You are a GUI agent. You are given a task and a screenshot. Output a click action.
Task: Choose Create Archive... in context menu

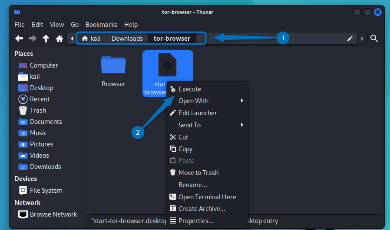tap(207, 209)
